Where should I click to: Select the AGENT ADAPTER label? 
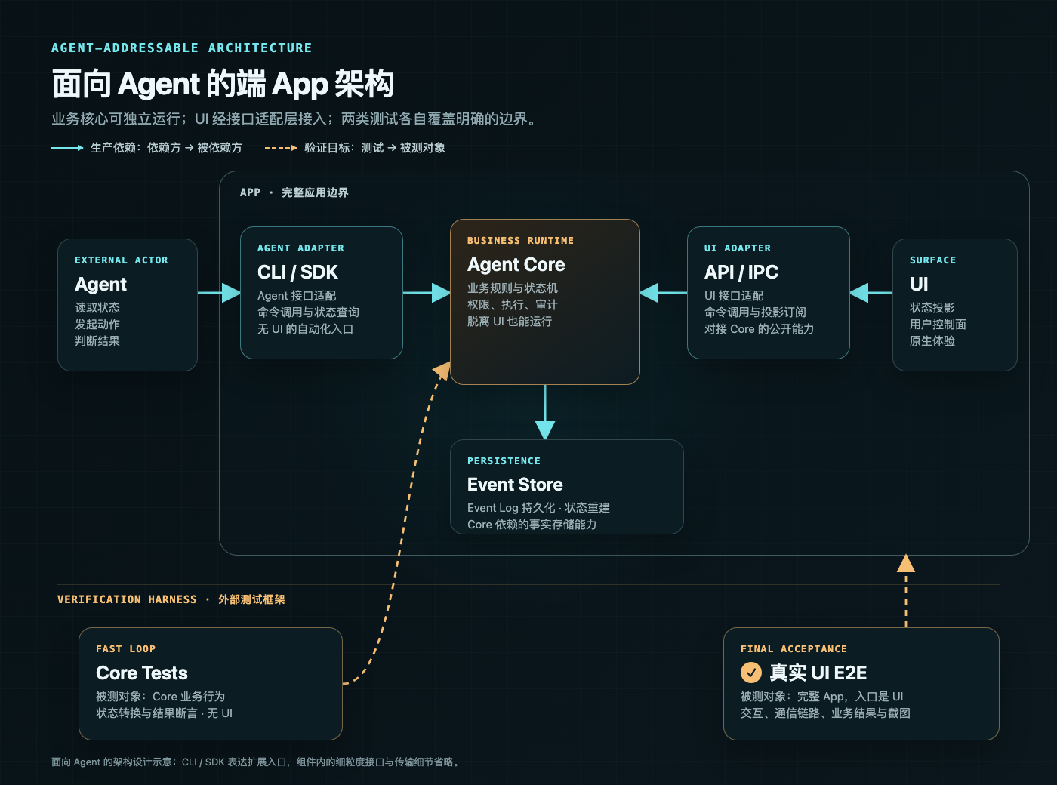point(300,248)
